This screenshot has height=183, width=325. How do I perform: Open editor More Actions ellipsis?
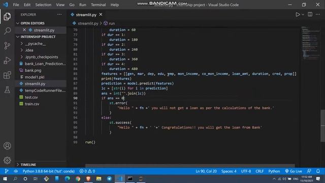(x=318, y=14)
